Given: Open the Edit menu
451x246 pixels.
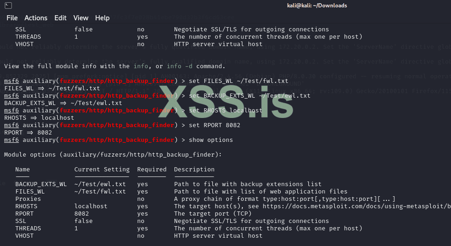Looking at the screenshot, I should point(60,18).
